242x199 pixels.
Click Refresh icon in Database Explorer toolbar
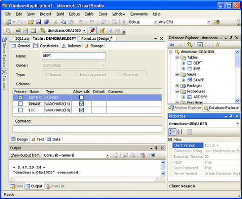199,45
